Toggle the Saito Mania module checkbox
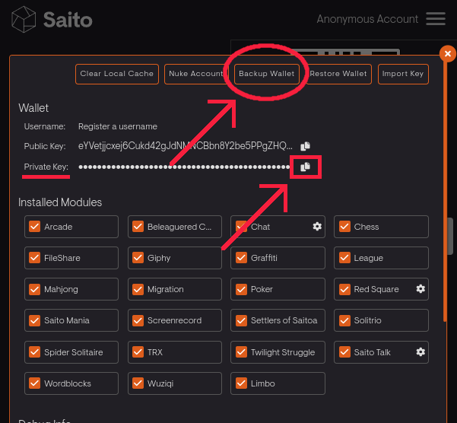The height and width of the screenshot is (423, 457). (35, 320)
